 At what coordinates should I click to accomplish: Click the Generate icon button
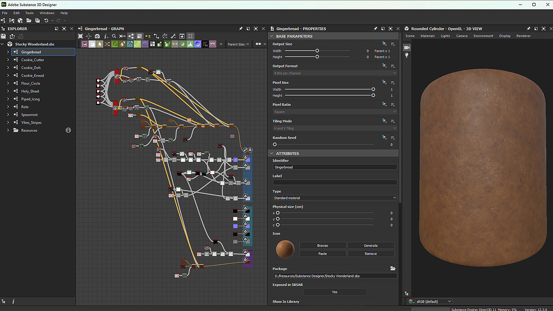coord(371,245)
